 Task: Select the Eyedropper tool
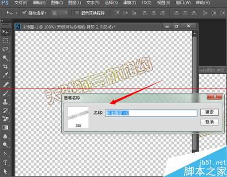point(5,75)
